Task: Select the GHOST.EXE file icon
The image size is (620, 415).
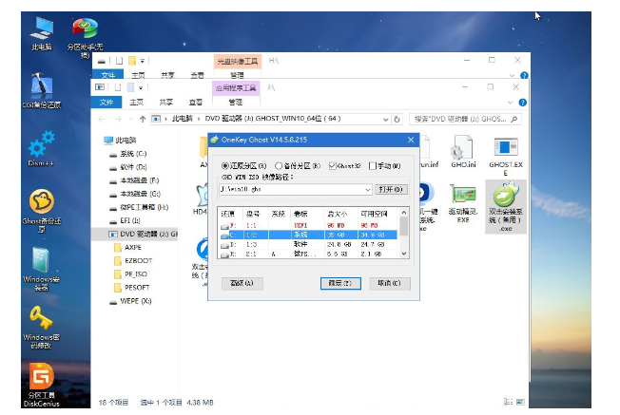Action: (x=506, y=156)
